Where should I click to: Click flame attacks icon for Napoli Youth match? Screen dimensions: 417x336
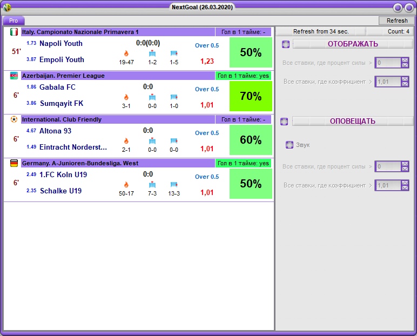point(126,53)
